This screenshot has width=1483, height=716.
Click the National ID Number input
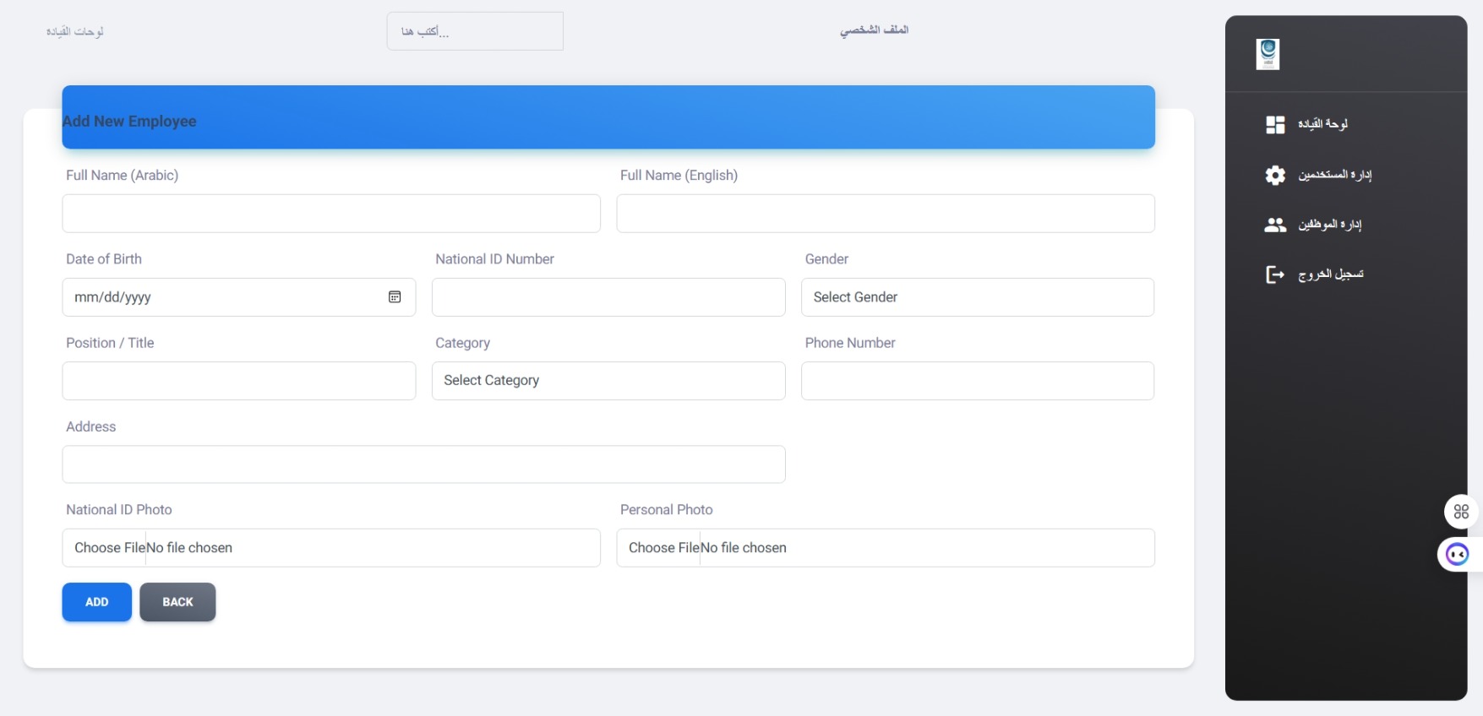point(608,297)
